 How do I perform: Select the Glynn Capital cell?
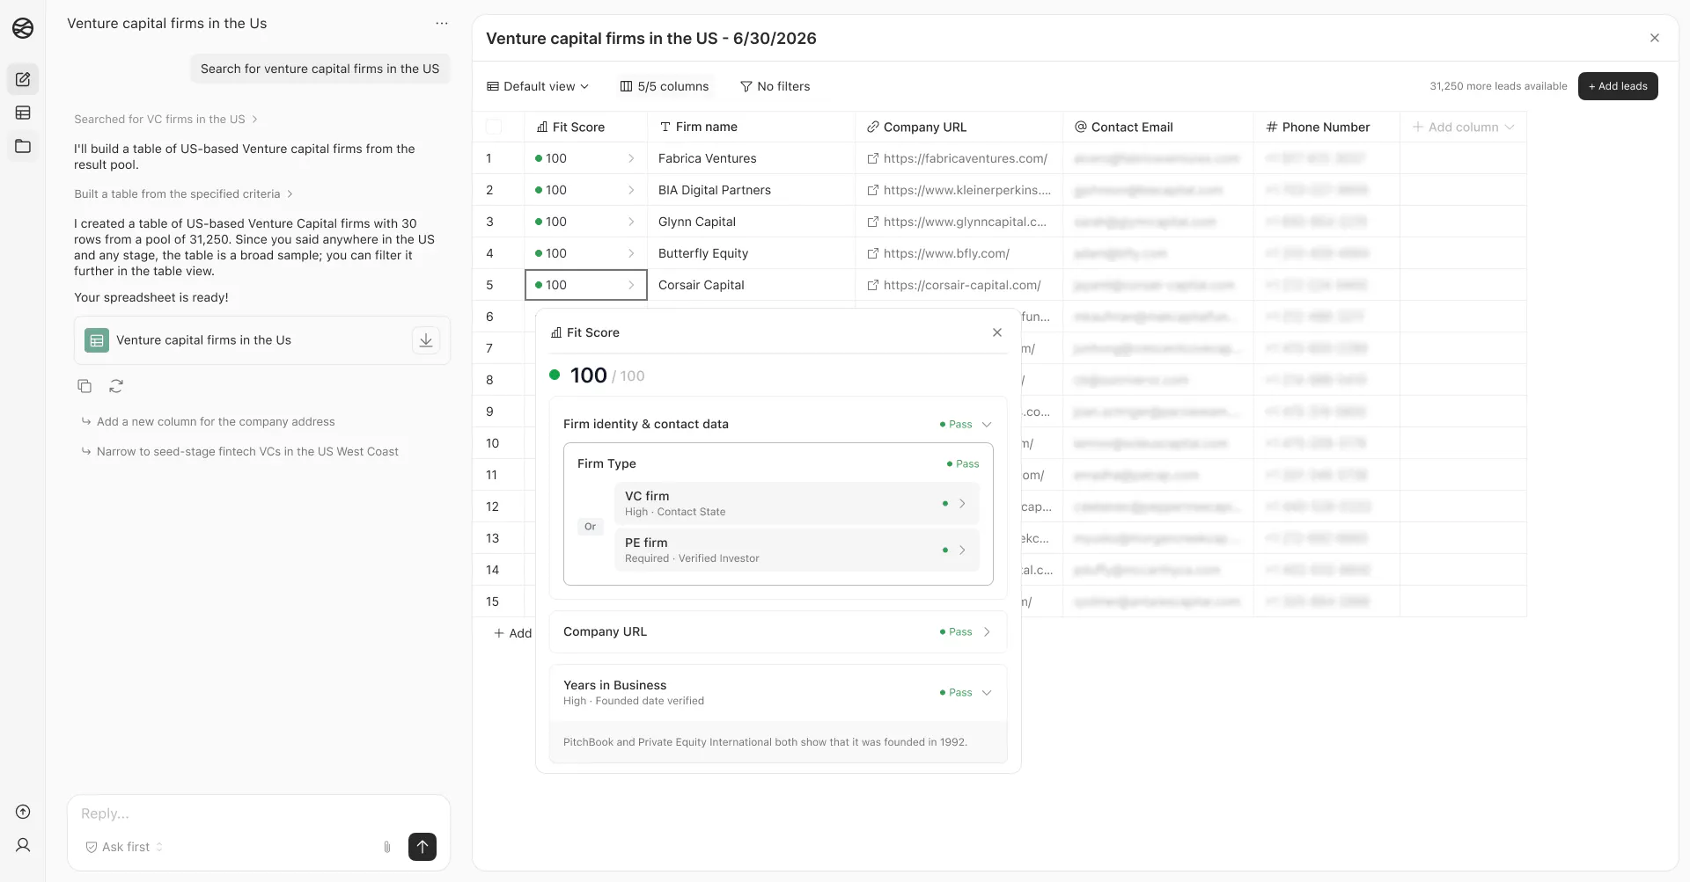(x=751, y=222)
